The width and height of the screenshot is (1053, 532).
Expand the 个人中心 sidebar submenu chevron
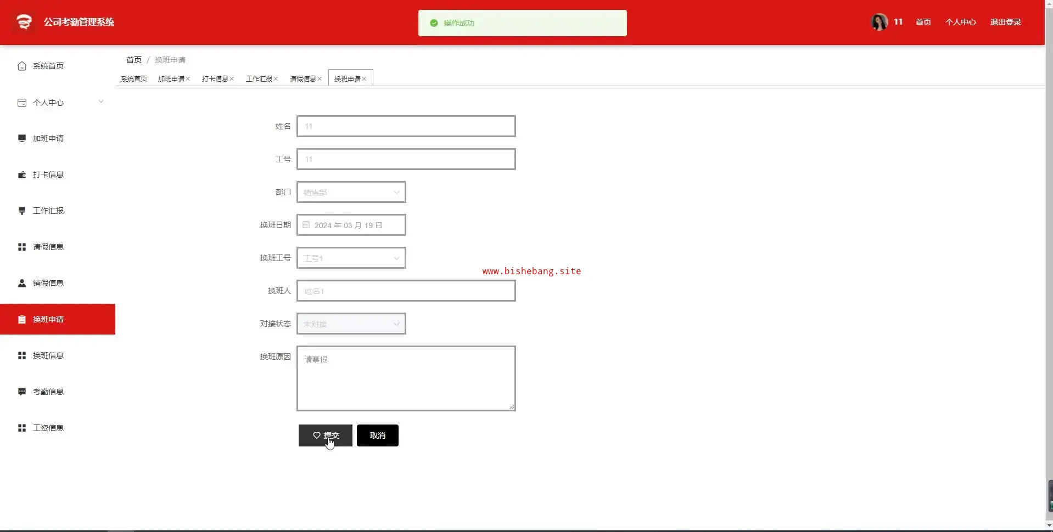101,101
